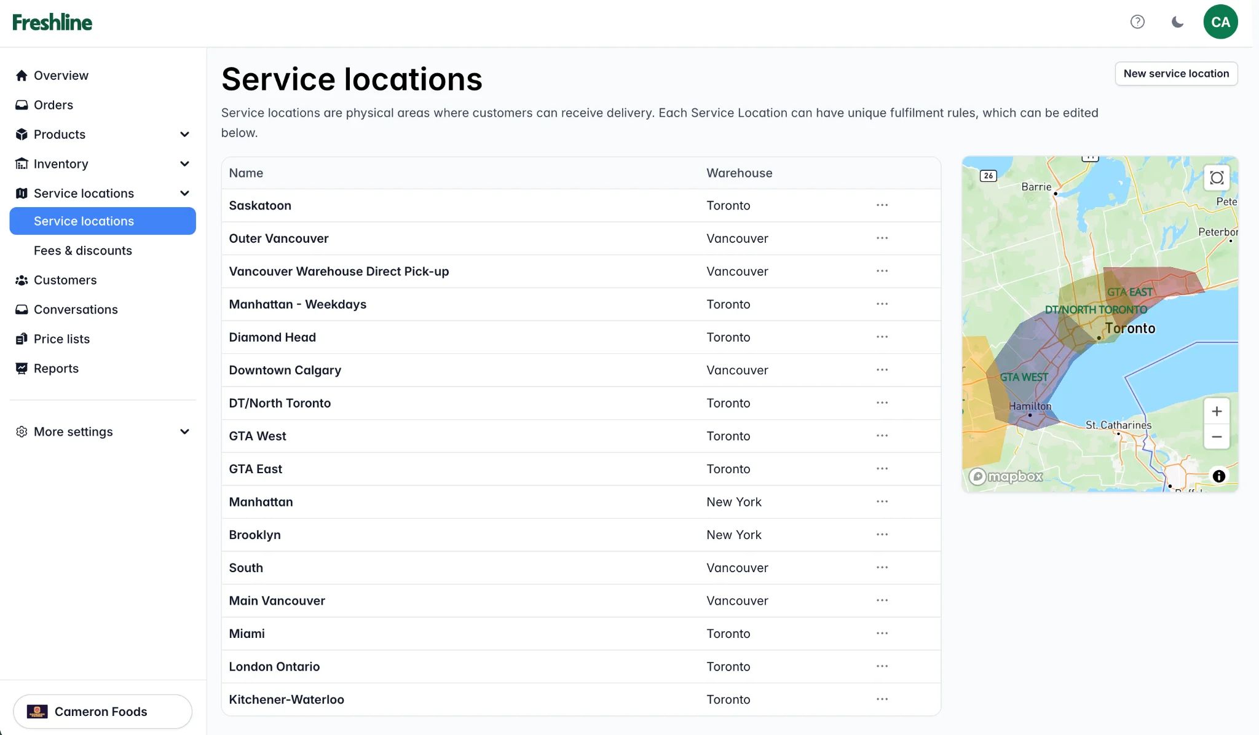Image resolution: width=1259 pixels, height=735 pixels.
Task: Click the Overview home icon
Action: (22, 75)
